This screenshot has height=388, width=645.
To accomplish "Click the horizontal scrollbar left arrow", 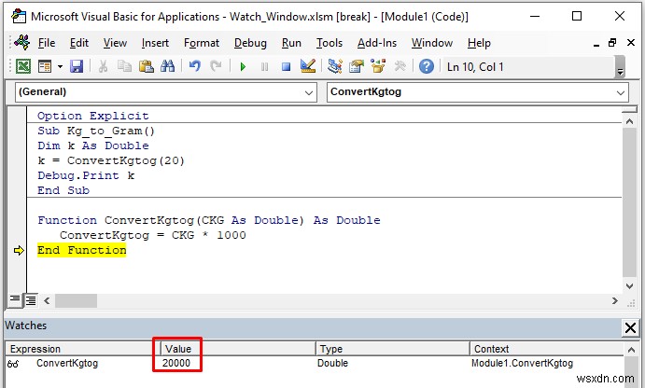I will [47, 301].
